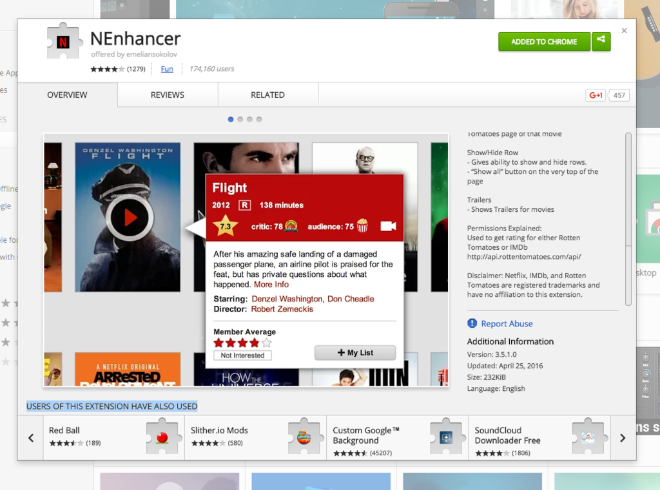Image resolution: width=660 pixels, height=490 pixels.
Task: Click the IMDb 7.3 star rating badge
Action: click(225, 226)
